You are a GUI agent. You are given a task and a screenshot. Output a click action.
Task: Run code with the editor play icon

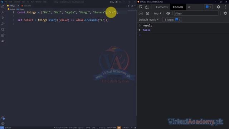[x=128, y=6]
